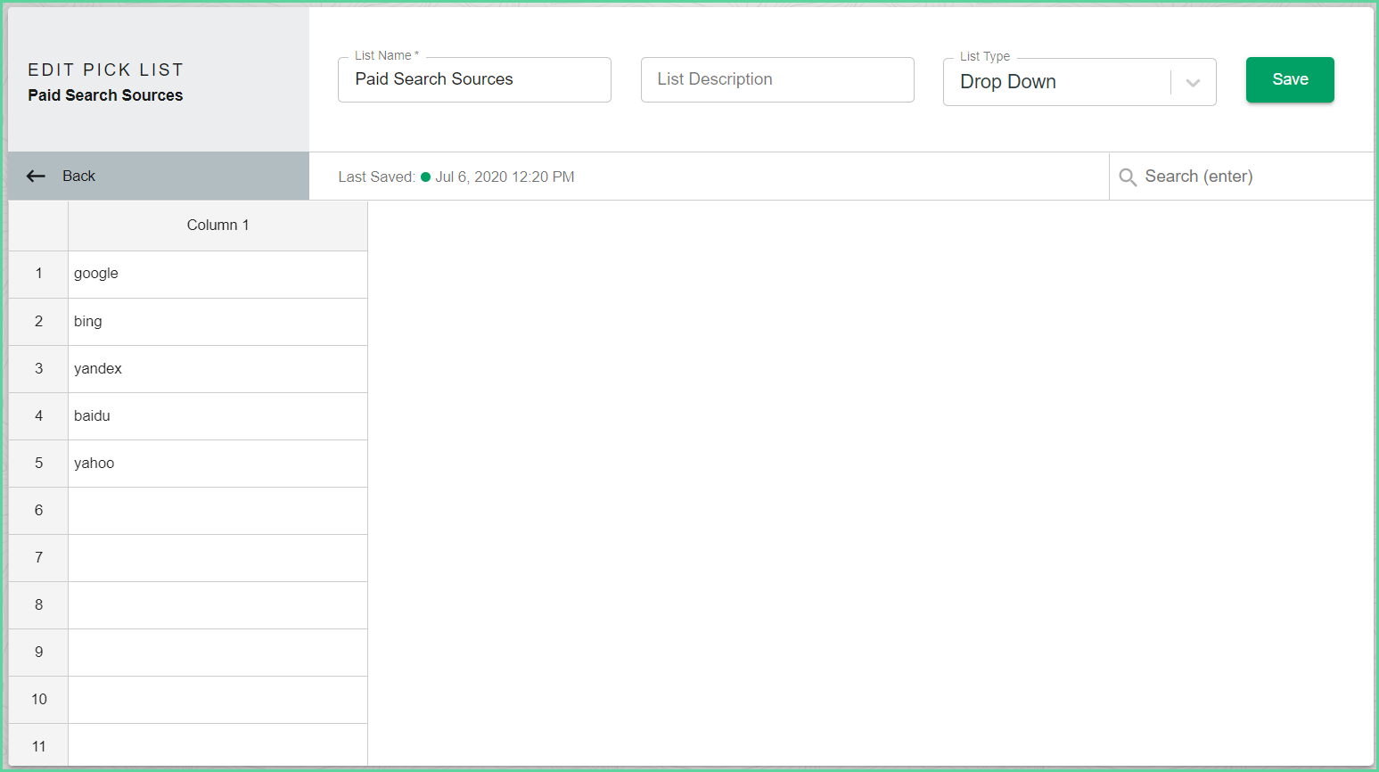This screenshot has width=1379, height=772.
Task: Click the Last Saved timestamp text
Action: coord(505,177)
